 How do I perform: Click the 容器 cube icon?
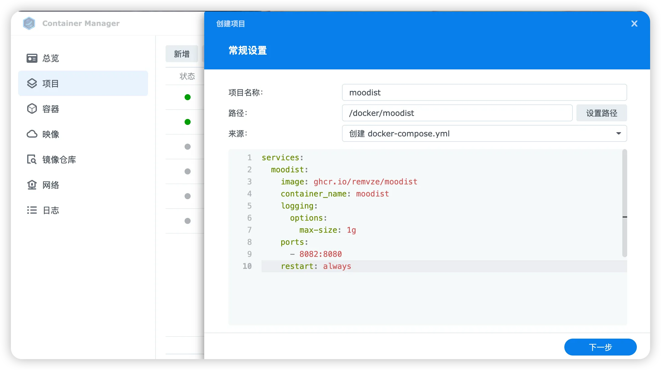tap(32, 109)
